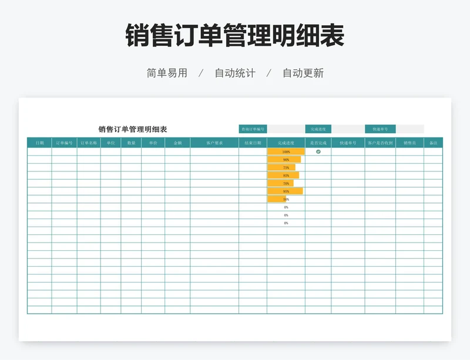
Task: Select the 75% progress bar
Action: click(x=281, y=167)
